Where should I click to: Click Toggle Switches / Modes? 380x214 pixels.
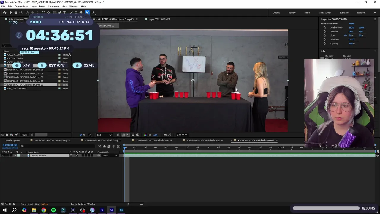pos(83,204)
